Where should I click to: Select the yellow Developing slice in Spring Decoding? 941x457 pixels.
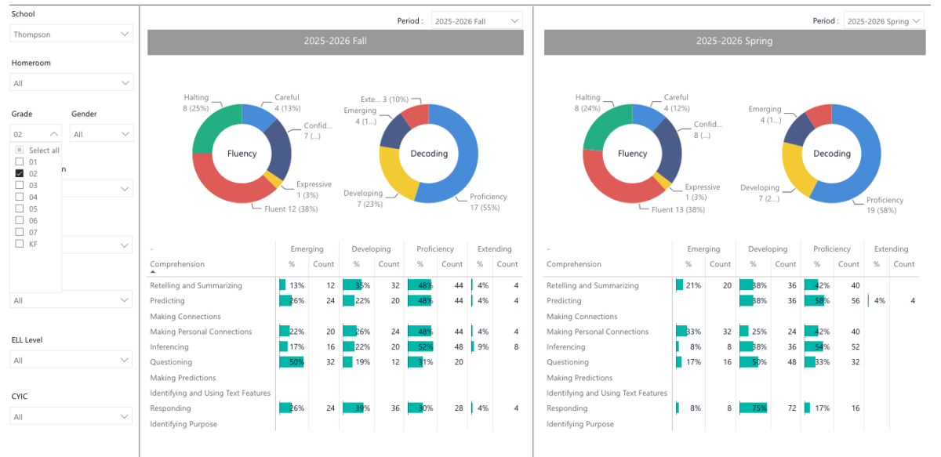[797, 170]
